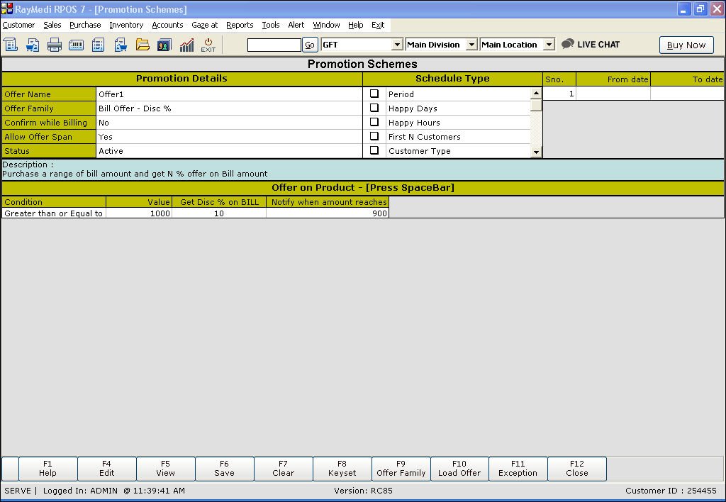Viewport: 726px width, 502px height.
Task: Click the Buy Now button
Action: point(686,45)
